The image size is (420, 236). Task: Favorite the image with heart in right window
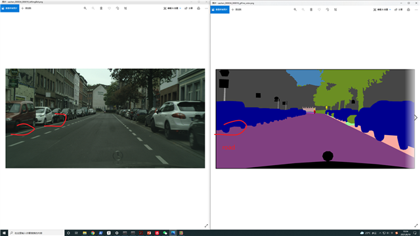pos(320,10)
